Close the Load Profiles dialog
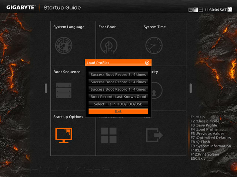The height and width of the screenshot is (177, 237). [x=147, y=63]
